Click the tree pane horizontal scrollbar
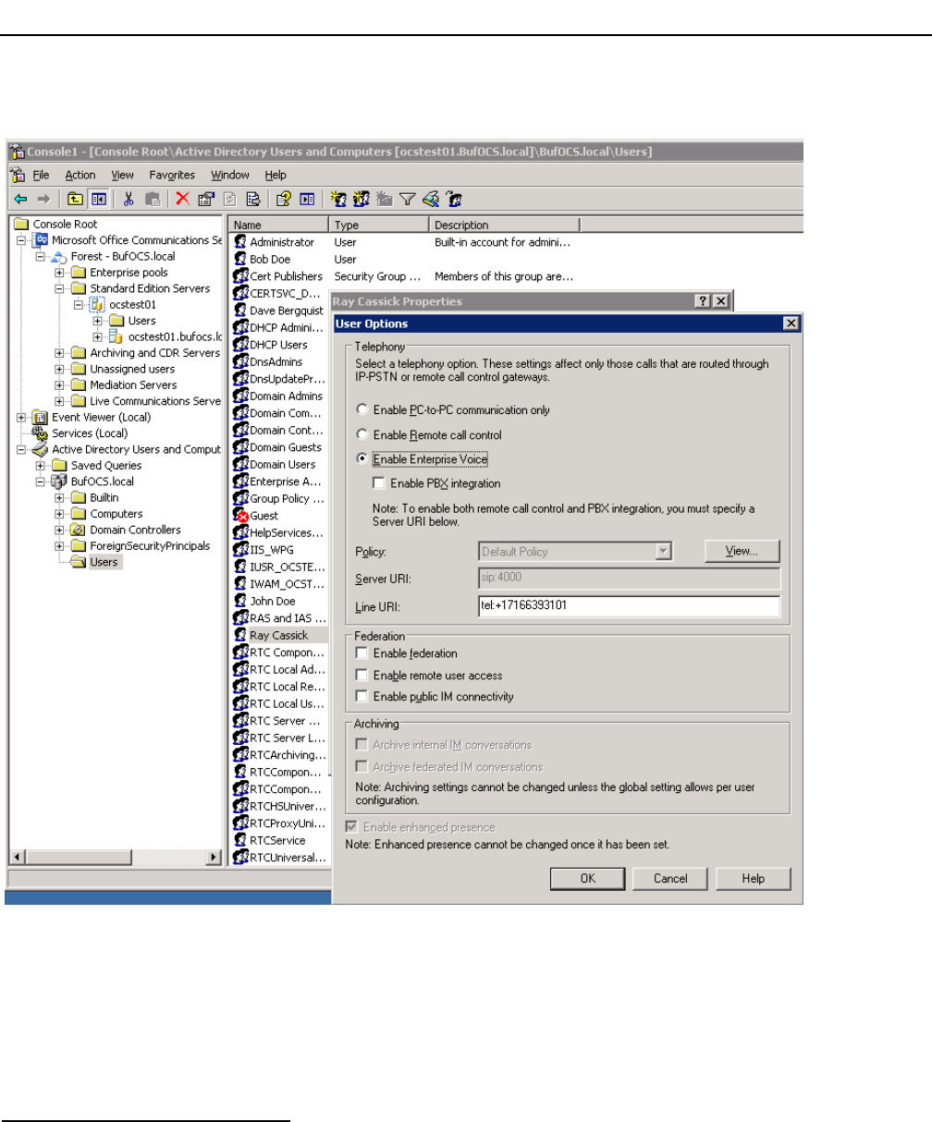This screenshot has height=1122, width=932. tap(116, 858)
